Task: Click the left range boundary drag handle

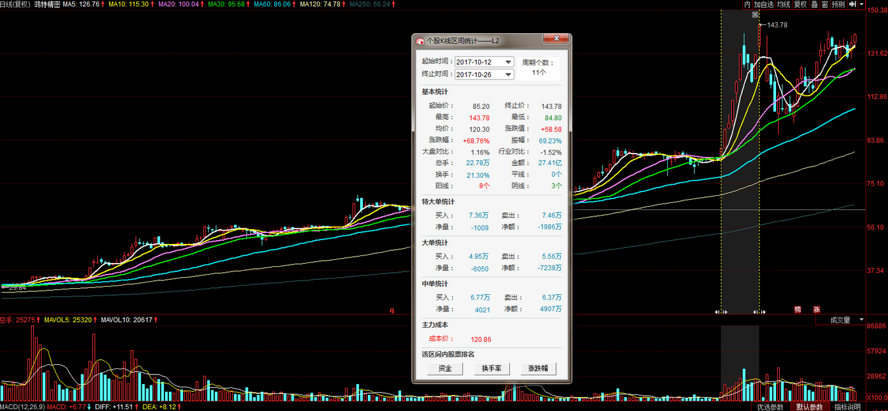Action: pos(721,312)
